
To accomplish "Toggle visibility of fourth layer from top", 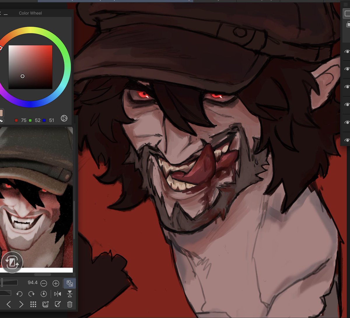I will pyautogui.click(x=347, y=104).
